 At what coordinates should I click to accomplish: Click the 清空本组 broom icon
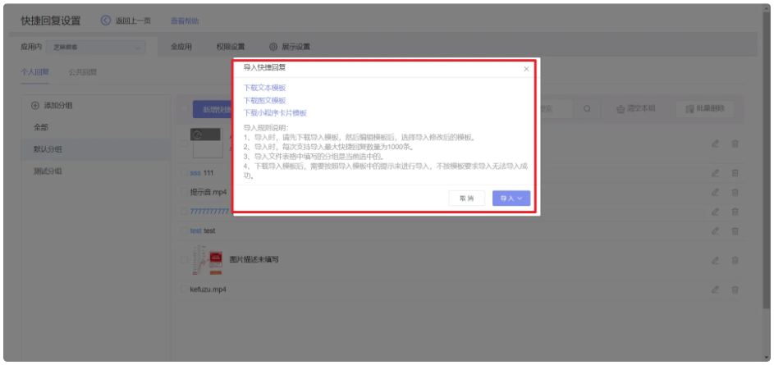click(621, 109)
